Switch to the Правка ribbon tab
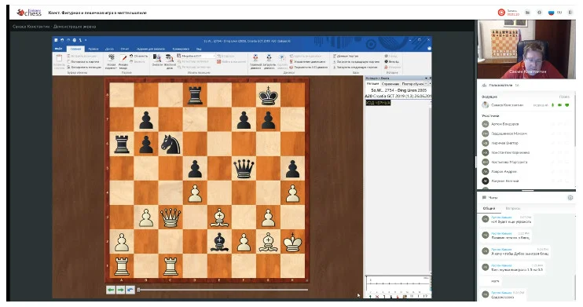The image size is (583, 307). pyautogui.click(x=93, y=49)
